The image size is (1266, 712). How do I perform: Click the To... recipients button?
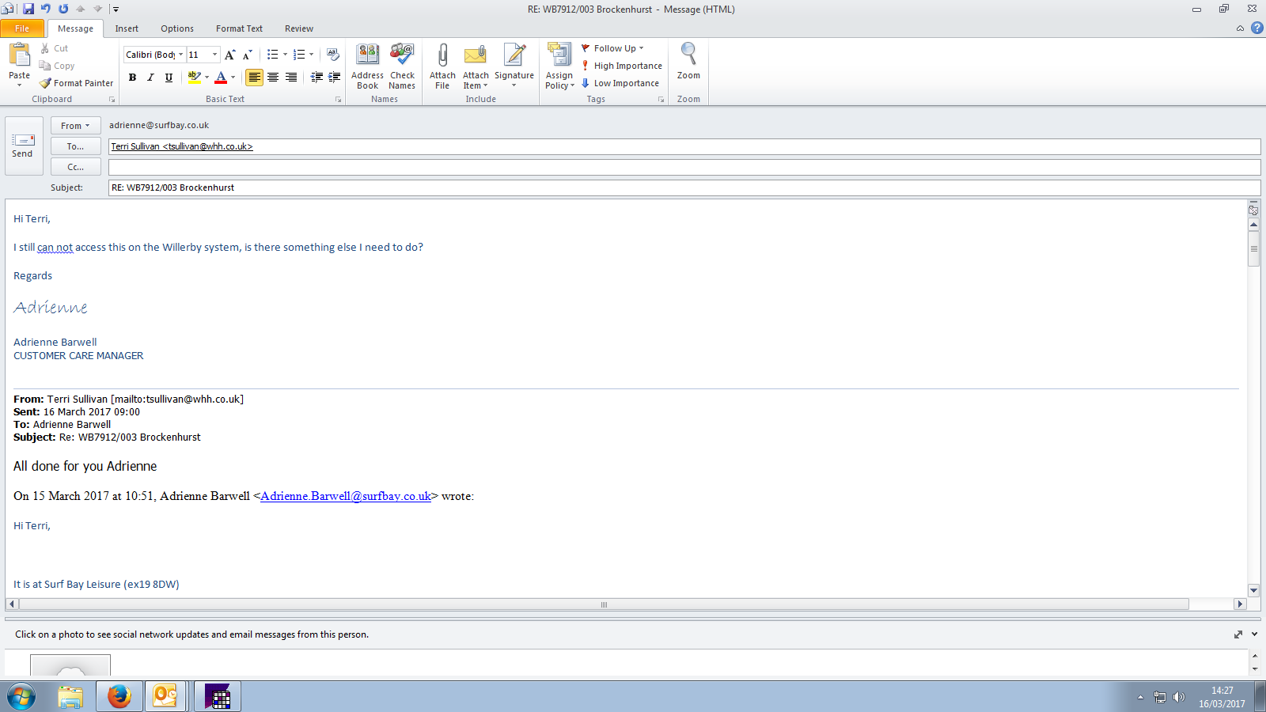[75, 146]
